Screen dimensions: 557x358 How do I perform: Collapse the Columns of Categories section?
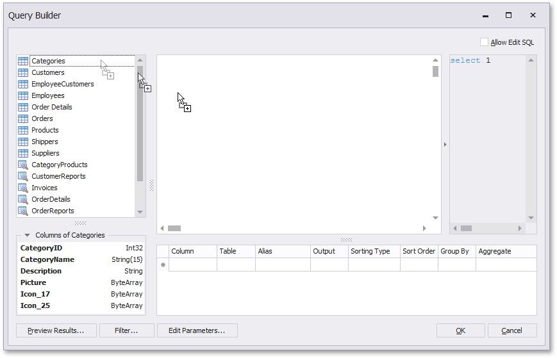tap(28, 236)
